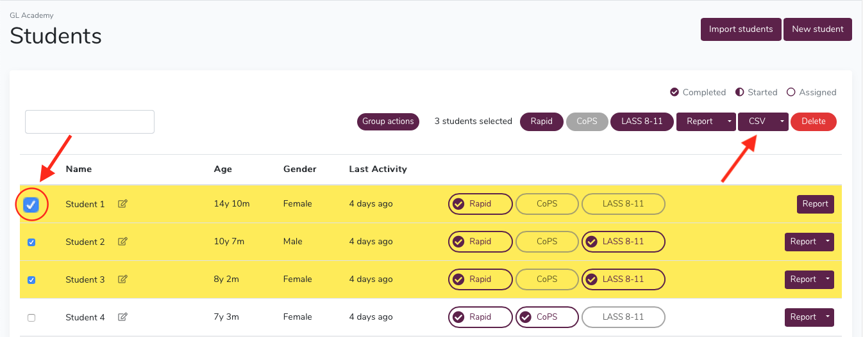
Task: Click Student 2's completed LASS 8-11 badge
Action: coord(623,242)
